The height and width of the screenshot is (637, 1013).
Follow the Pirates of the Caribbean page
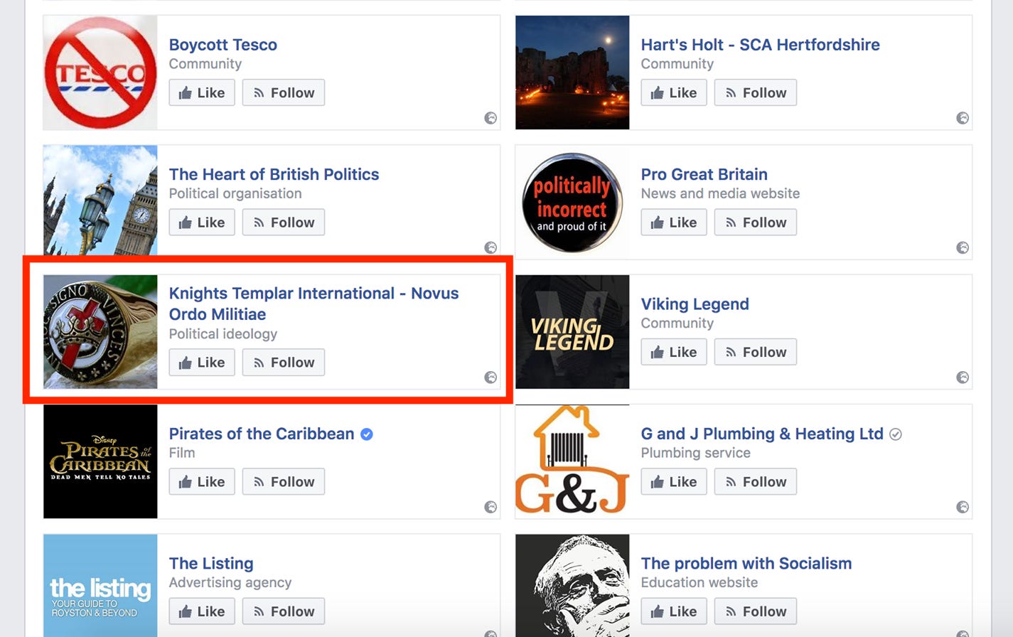coord(284,482)
